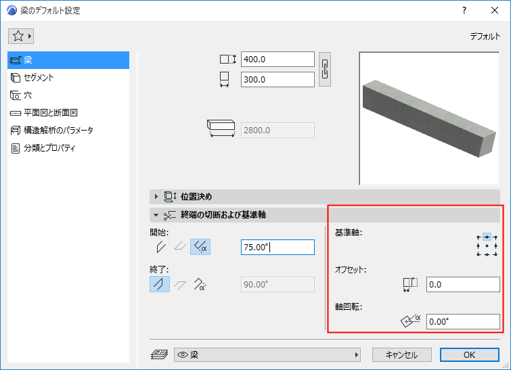Select center reference axis anchor point
Image resolution: width=511 pixels, height=370 pixels.
487,246
